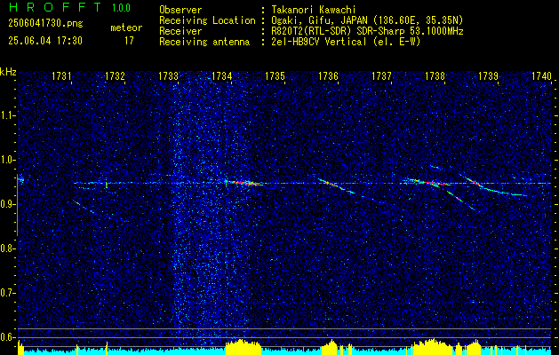Click frequency label 0.7

pyautogui.click(x=8, y=293)
